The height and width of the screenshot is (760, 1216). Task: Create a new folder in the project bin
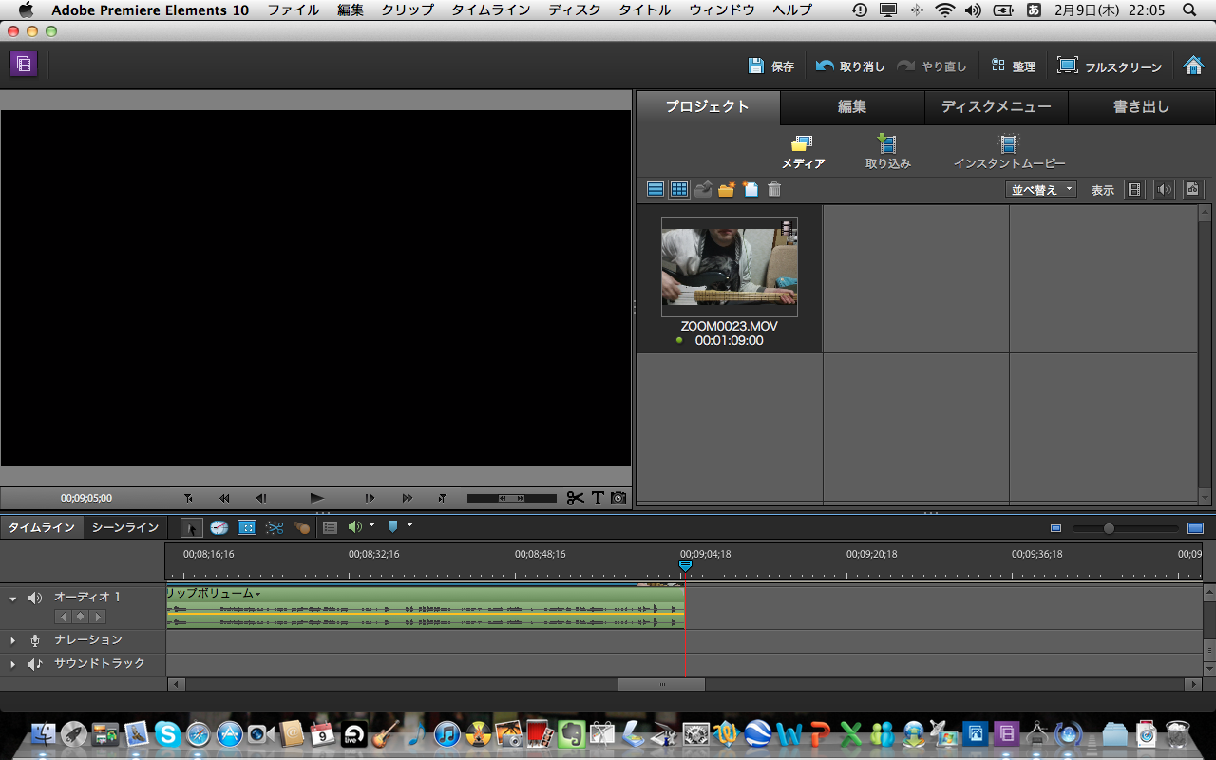pos(727,189)
